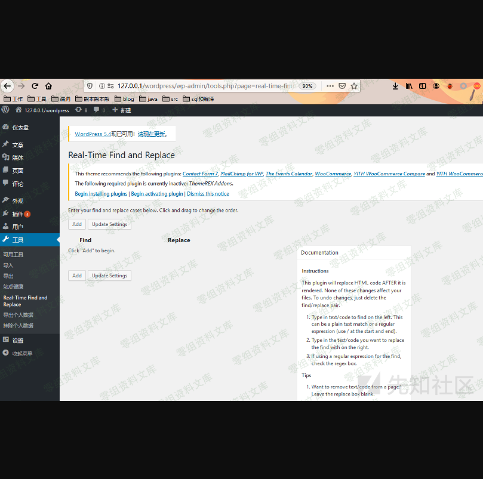This screenshot has height=479, width=483.
Task: Open the 新建 new content menu
Action: 122,110
